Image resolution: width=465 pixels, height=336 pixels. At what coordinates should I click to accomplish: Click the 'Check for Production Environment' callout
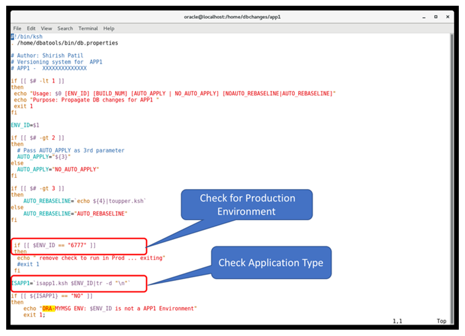(x=247, y=204)
